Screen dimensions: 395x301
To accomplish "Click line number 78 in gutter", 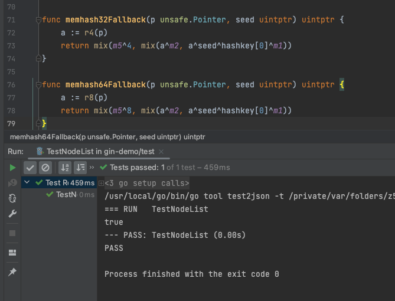I will (11, 111).
